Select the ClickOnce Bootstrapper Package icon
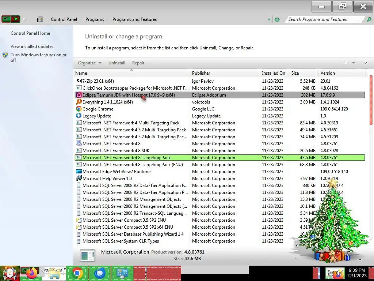Screen dimensions: 374x281 pos(79,88)
